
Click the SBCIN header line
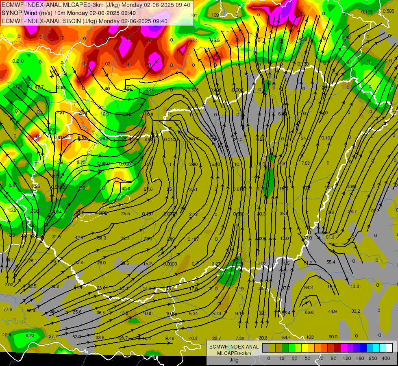coord(84,21)
